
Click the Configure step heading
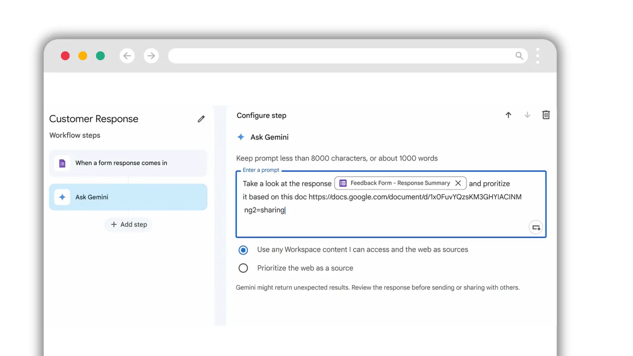pos(261,115)
